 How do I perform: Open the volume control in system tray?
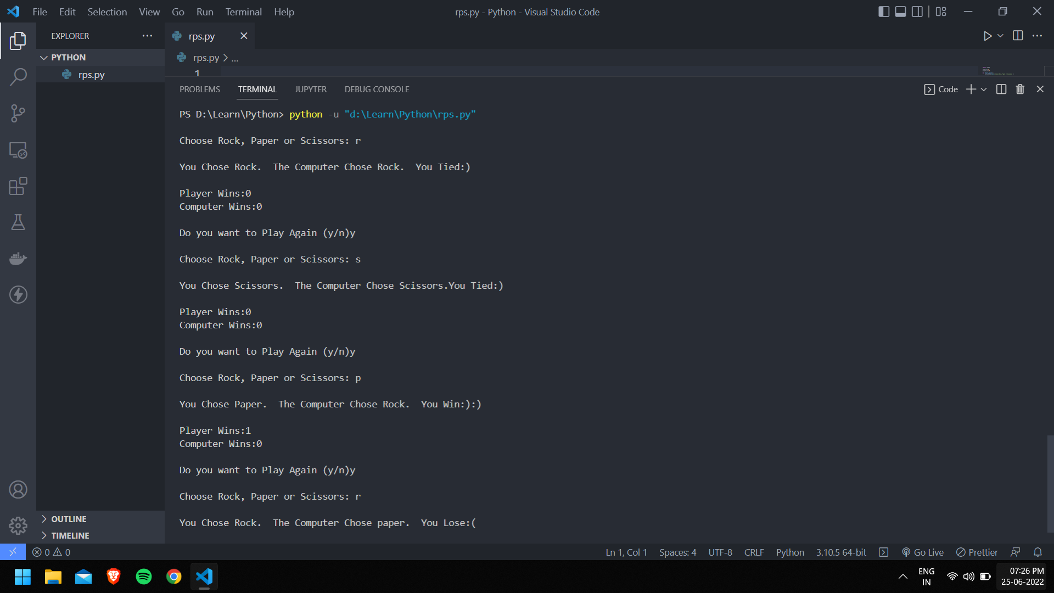point(968,577)
